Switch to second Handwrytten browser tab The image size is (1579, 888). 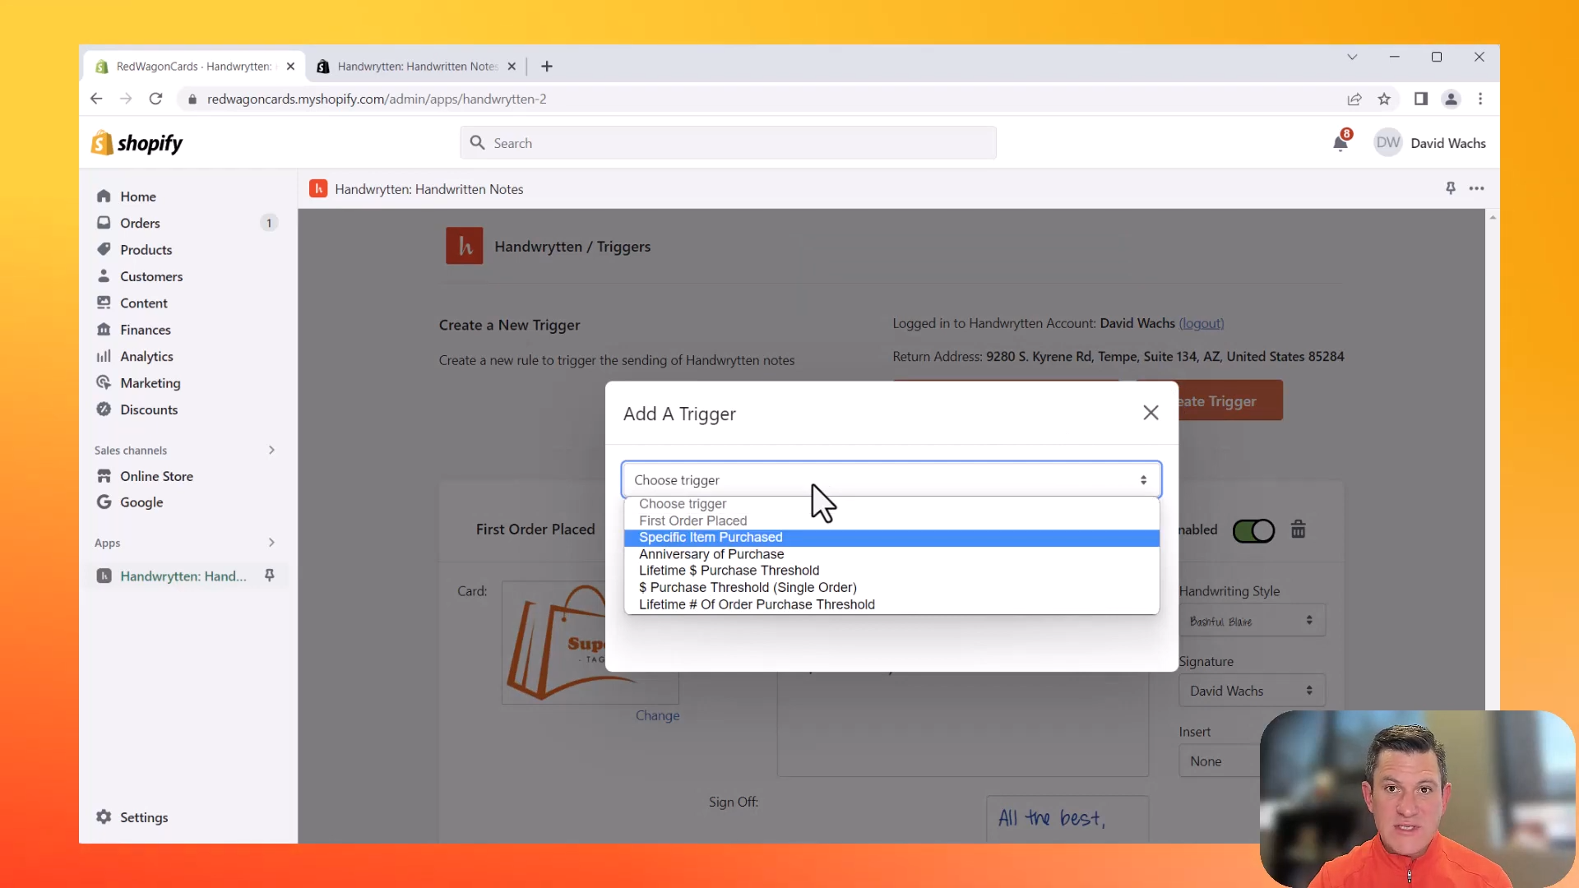click(x=417, y=66)
